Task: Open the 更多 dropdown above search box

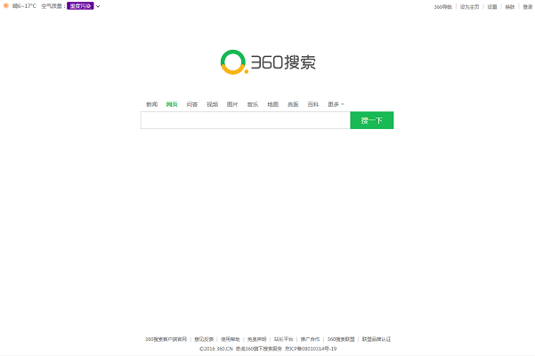Action: pos(336,104)
